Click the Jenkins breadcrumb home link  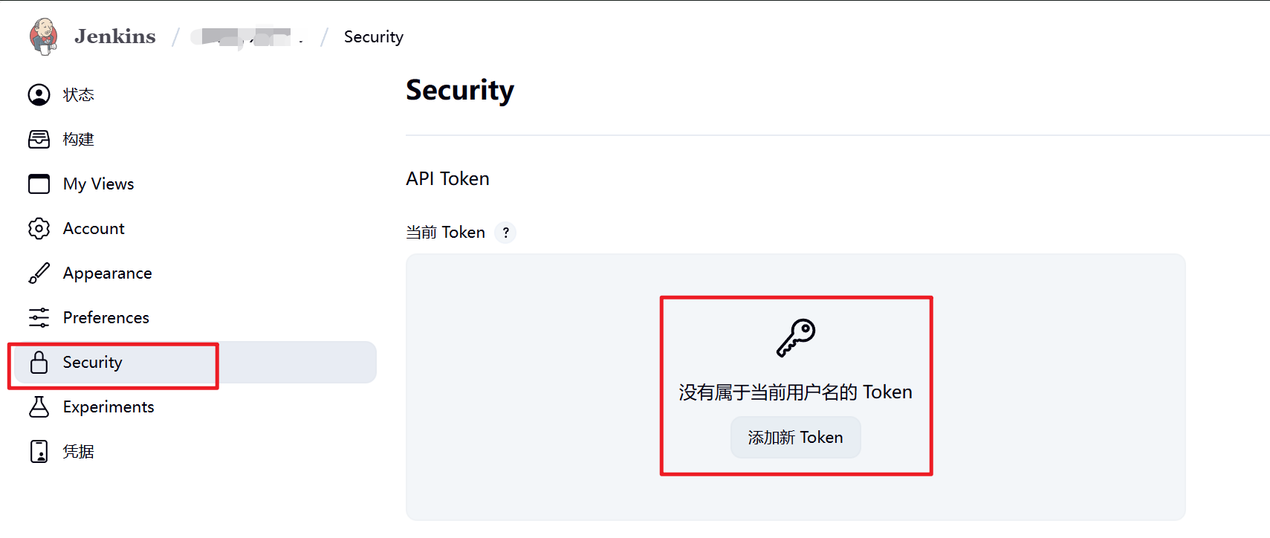tap(115, 36)
